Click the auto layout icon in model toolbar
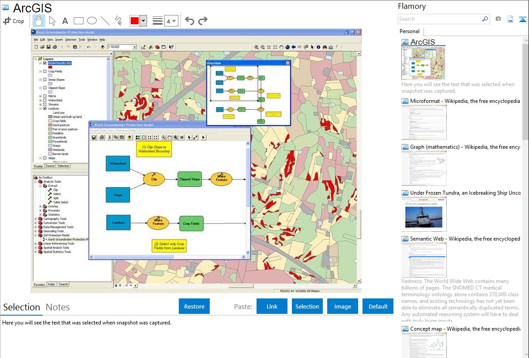529x358 pixels. point(138,137)
